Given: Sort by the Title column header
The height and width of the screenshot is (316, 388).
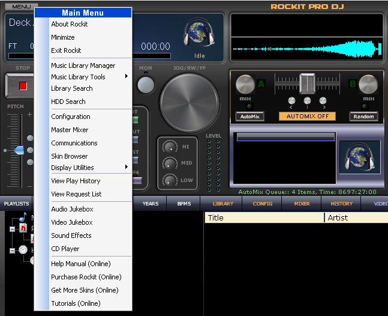Looking at the screenshot, I should pyautogui.click(x=264, y=217).
